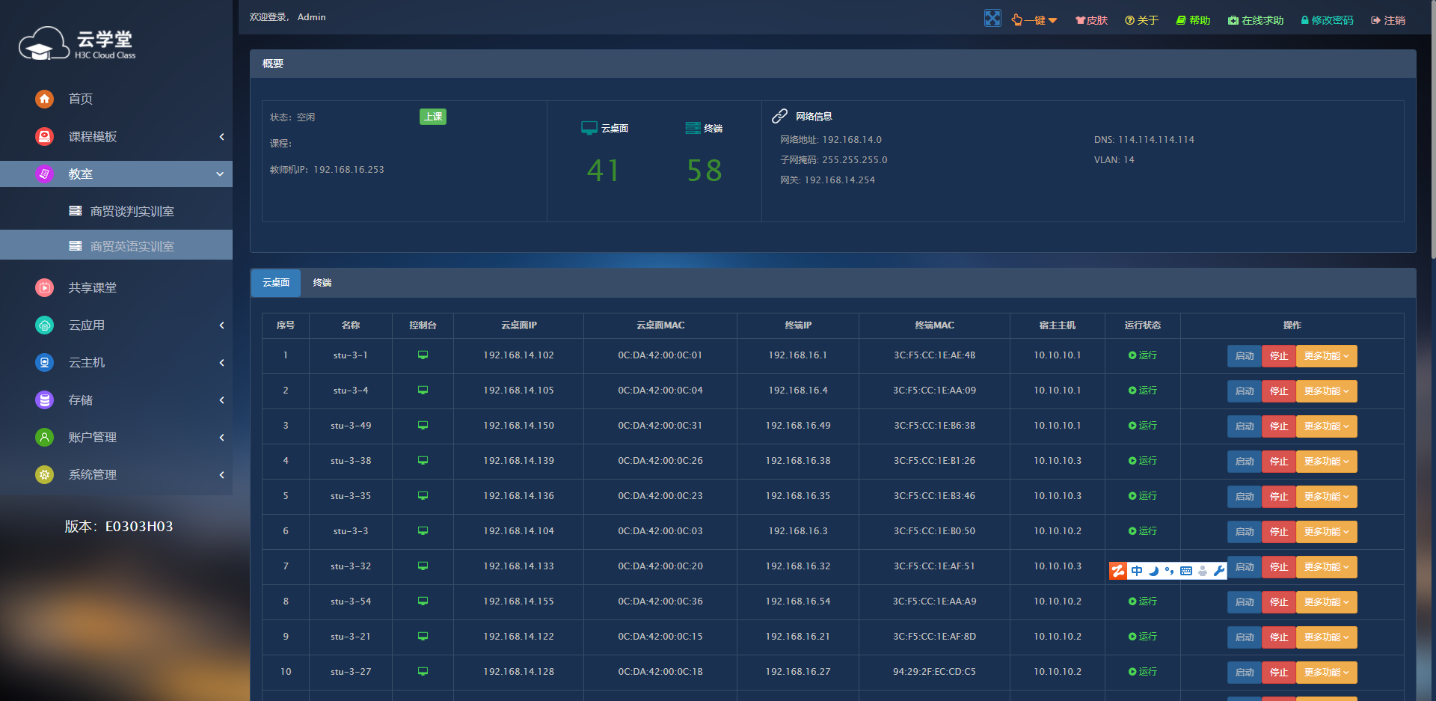Open console icon for stu-3-49 desktop
Image resolution: width=1436 pixels, height=701 pixels.
[423, 426]
